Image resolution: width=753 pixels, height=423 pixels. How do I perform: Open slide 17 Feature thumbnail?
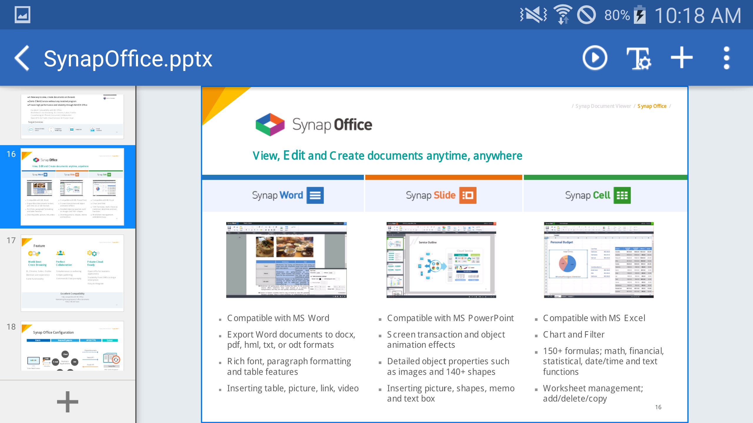point(72,273)
